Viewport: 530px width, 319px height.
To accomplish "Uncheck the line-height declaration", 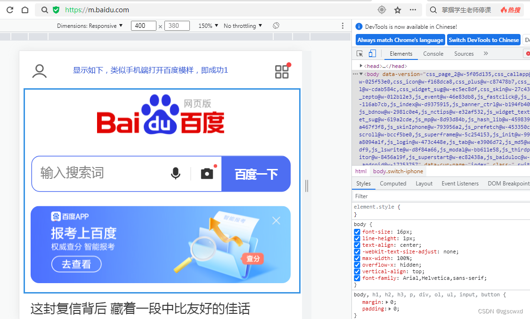I will [357, 238].
